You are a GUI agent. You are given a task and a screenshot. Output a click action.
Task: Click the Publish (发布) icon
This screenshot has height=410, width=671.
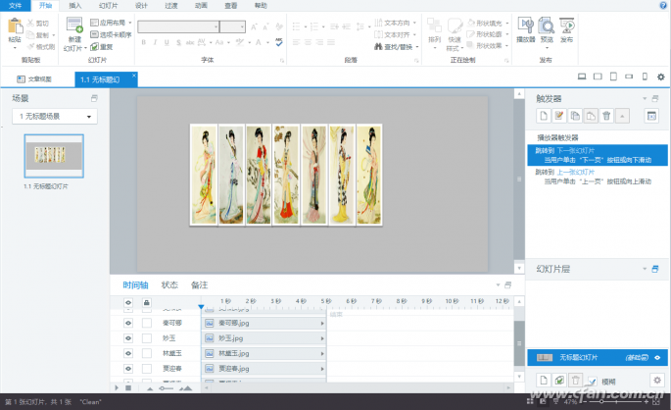point(566,26)
